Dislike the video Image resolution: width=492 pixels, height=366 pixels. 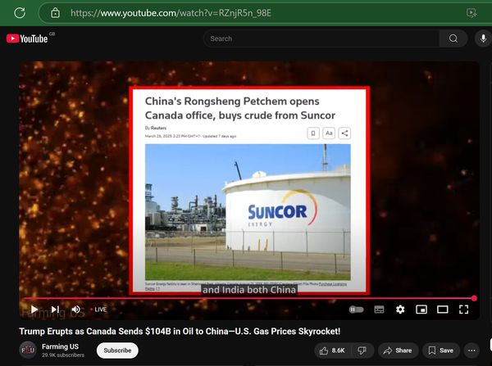362,350
